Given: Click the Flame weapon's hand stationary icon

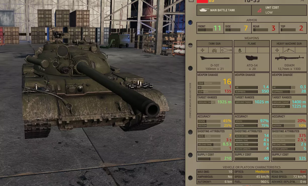Looking at the screenshot, I should tap(240, 50).
